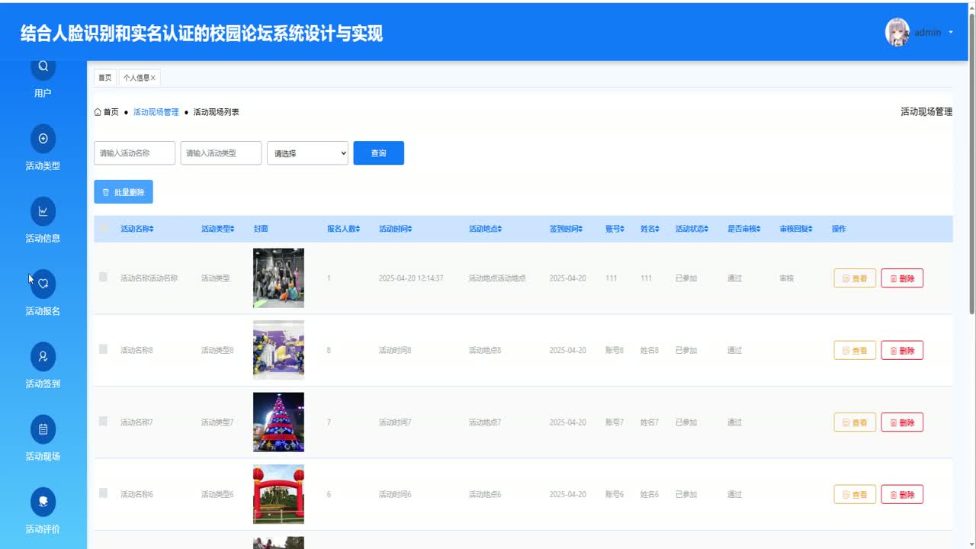Sort by 活动类型 column
This screenshot has width=976, height=549.
pos(218,229)
